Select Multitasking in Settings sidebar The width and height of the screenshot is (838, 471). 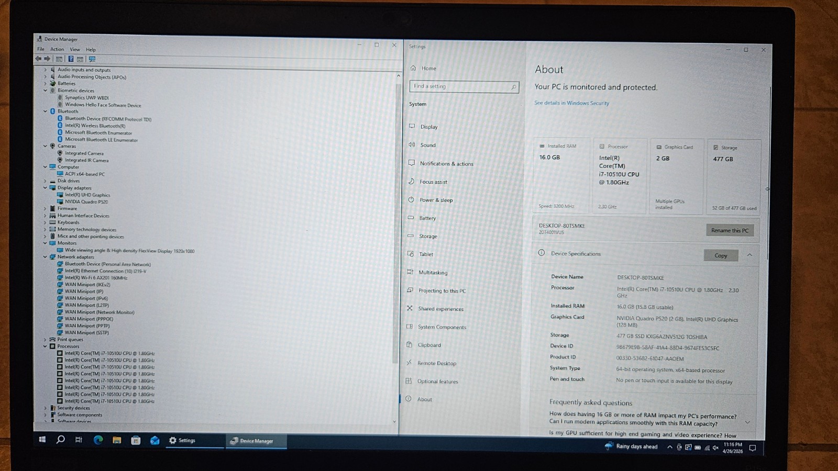pyautogui.click(x=433, y=272)
